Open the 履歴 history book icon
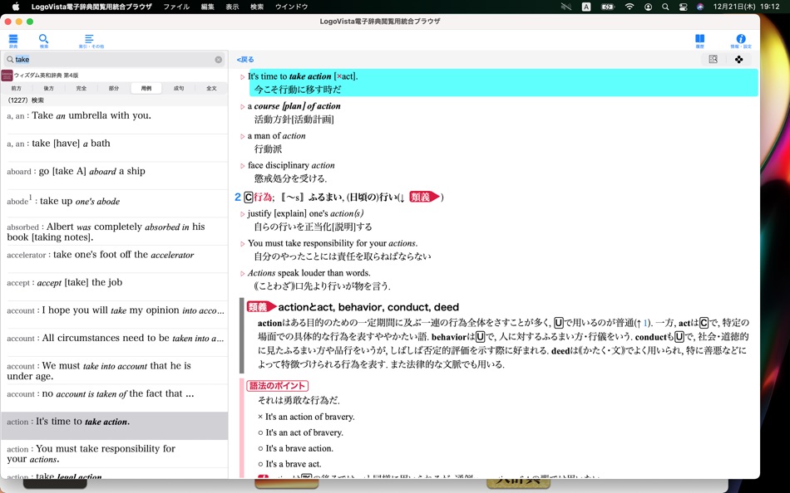 pos(700,40)
